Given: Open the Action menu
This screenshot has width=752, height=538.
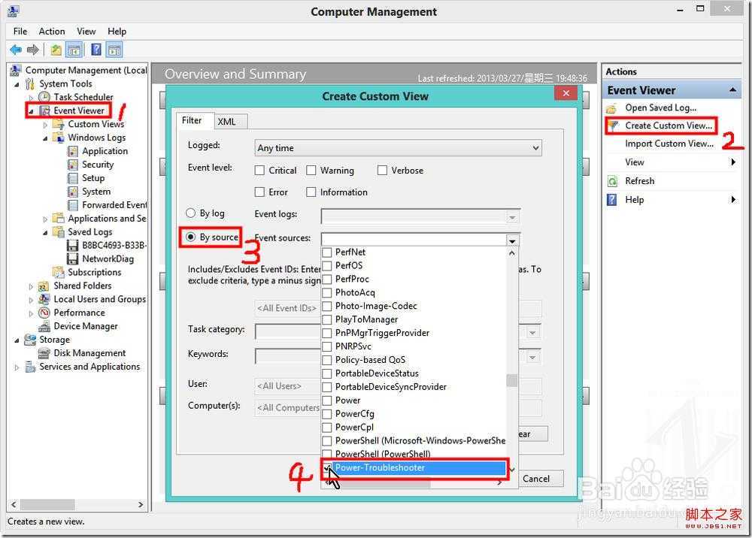Looking at the screenshot, I should pyautogui.click(x=52, y=32).
